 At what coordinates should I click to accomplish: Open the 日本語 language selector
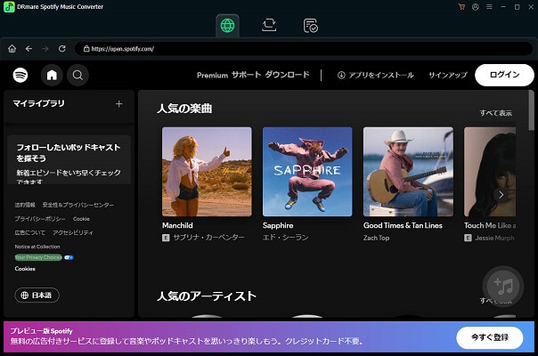(37, 295)
